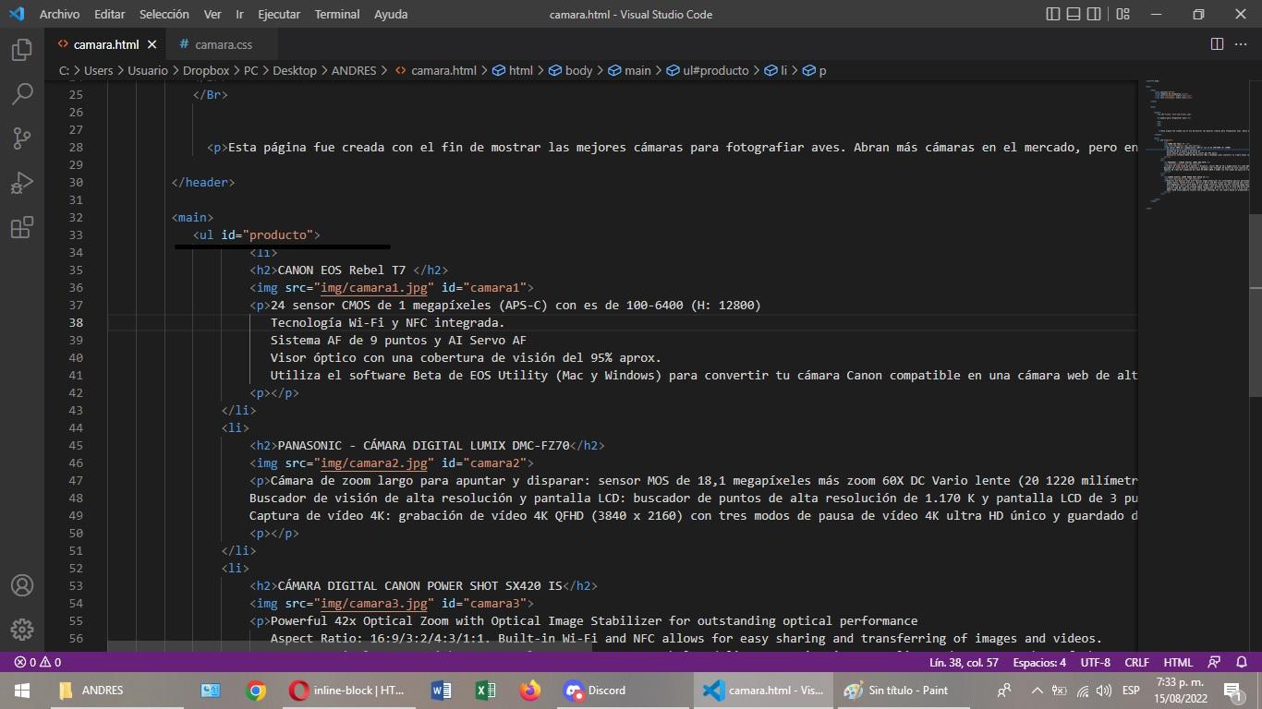Open the Search view in activity bar
The height and width of the screenshot is (709, 1262).
22,94
